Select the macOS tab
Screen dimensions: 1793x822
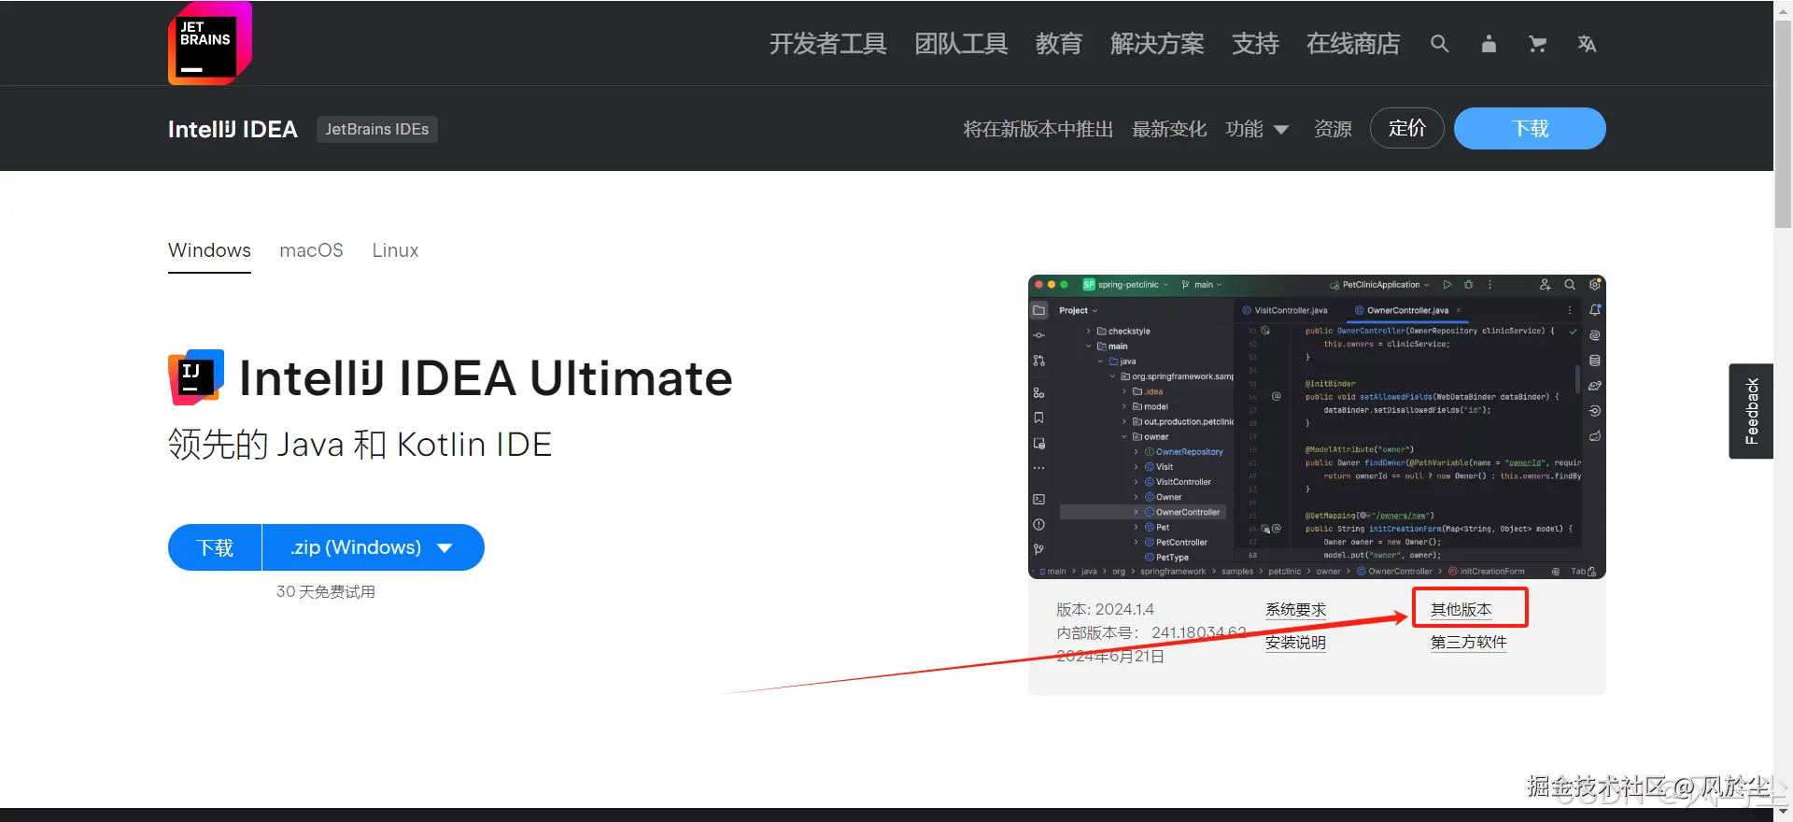(x=311, y=250)
